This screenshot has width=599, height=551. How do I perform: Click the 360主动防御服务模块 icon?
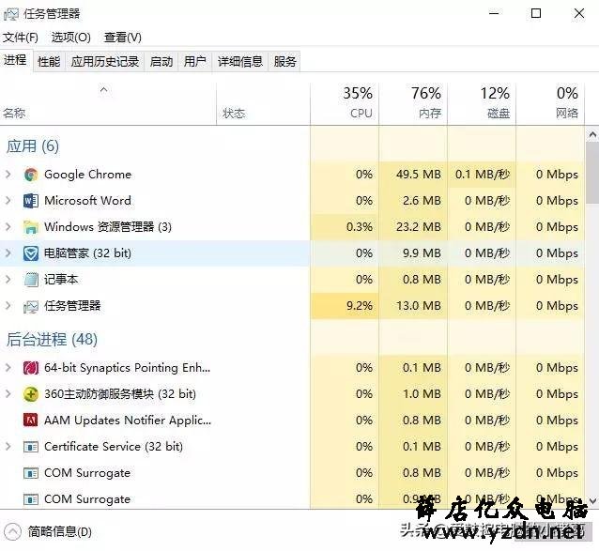coord(31,394)
